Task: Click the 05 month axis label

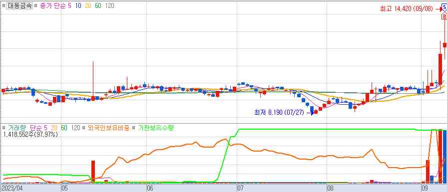Action: click(x=64, y=189)
